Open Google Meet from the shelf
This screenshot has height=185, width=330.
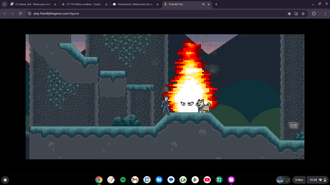183,180
